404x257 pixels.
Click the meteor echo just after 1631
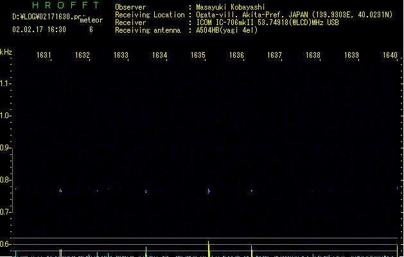[x=60, y=191]
